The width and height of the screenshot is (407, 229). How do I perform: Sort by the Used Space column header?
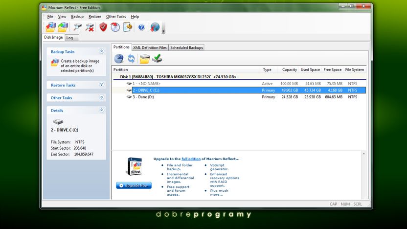310,69
